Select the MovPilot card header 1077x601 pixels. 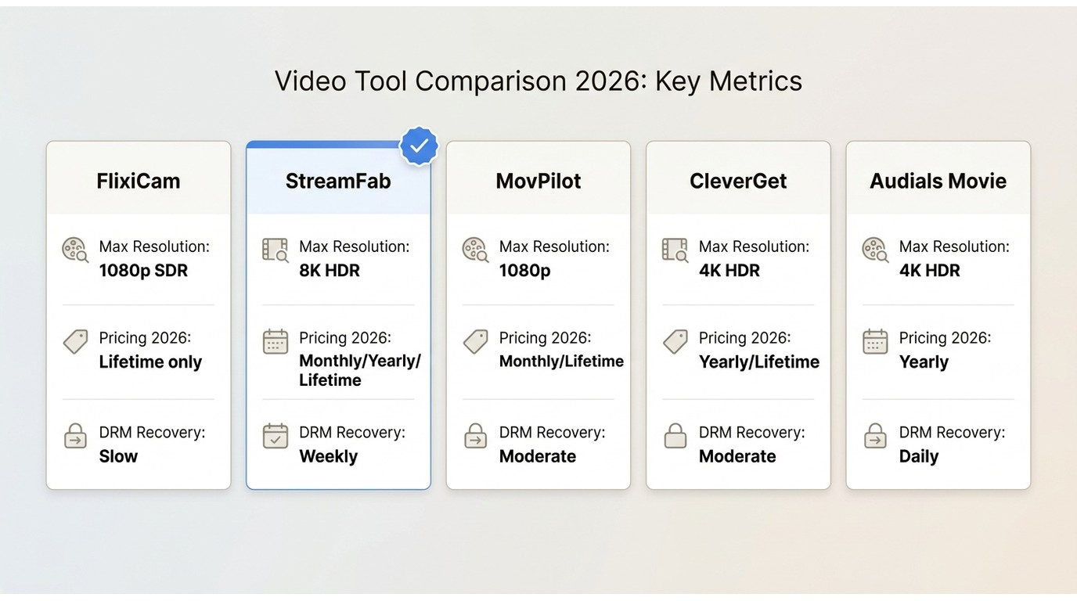coord(538,178)
